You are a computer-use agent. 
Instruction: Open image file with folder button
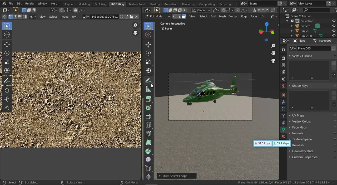coord(131,17)
